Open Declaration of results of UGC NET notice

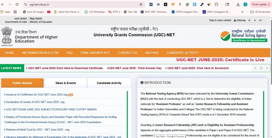(x=35, y=102)
